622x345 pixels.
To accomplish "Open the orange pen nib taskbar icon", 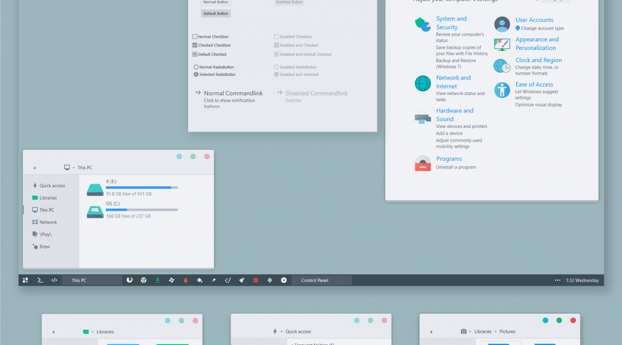I will [x=186, y=280].
